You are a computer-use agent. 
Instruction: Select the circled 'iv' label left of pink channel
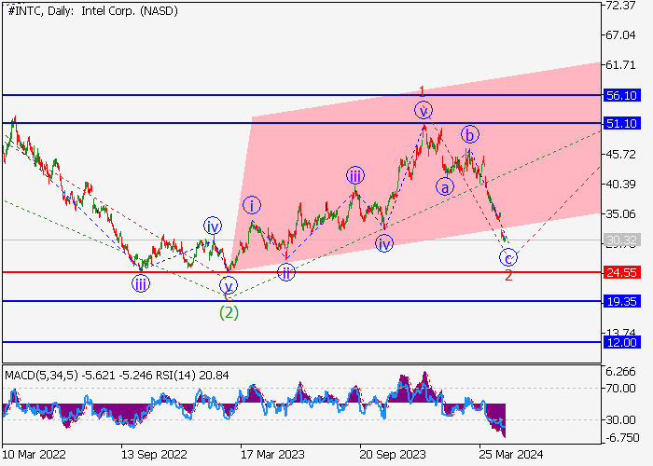click(213, 226)
